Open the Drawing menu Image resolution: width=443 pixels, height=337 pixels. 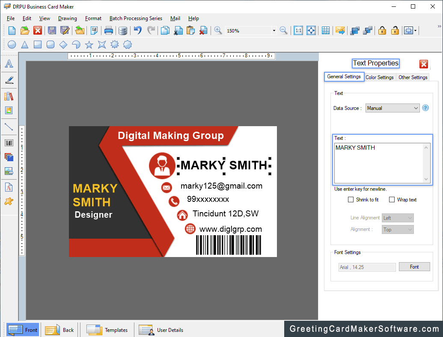tap(68, 18)
